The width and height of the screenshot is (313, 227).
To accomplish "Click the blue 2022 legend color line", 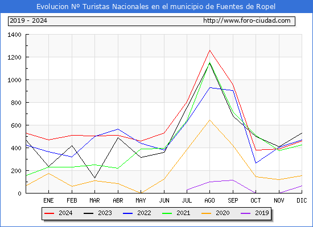I will tap(127, 213).
